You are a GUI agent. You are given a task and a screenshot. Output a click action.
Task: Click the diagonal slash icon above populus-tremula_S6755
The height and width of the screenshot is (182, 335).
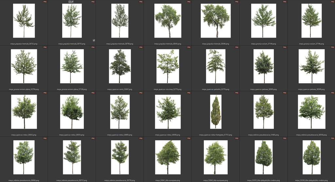[x=73, y=2]
